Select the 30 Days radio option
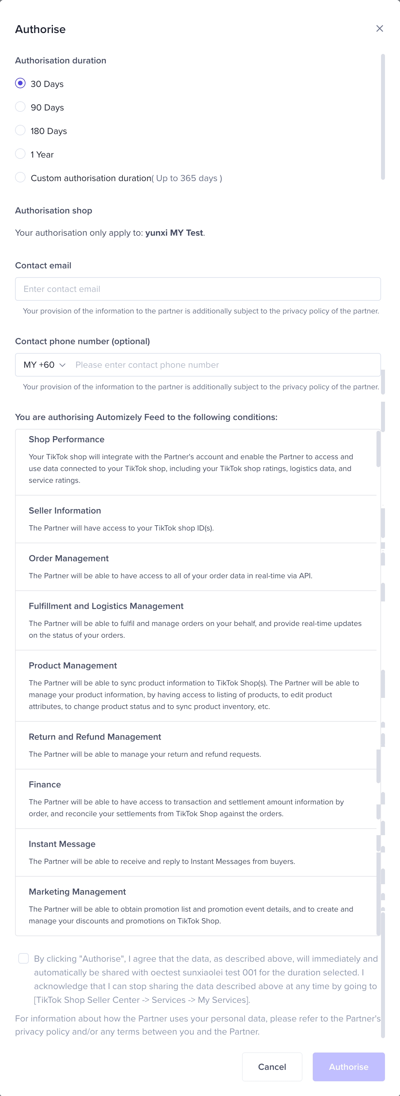400x1096 pixels. tap(21, 83)
